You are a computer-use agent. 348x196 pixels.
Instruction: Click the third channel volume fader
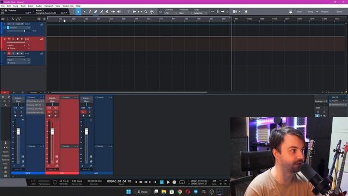coord(86,131)
